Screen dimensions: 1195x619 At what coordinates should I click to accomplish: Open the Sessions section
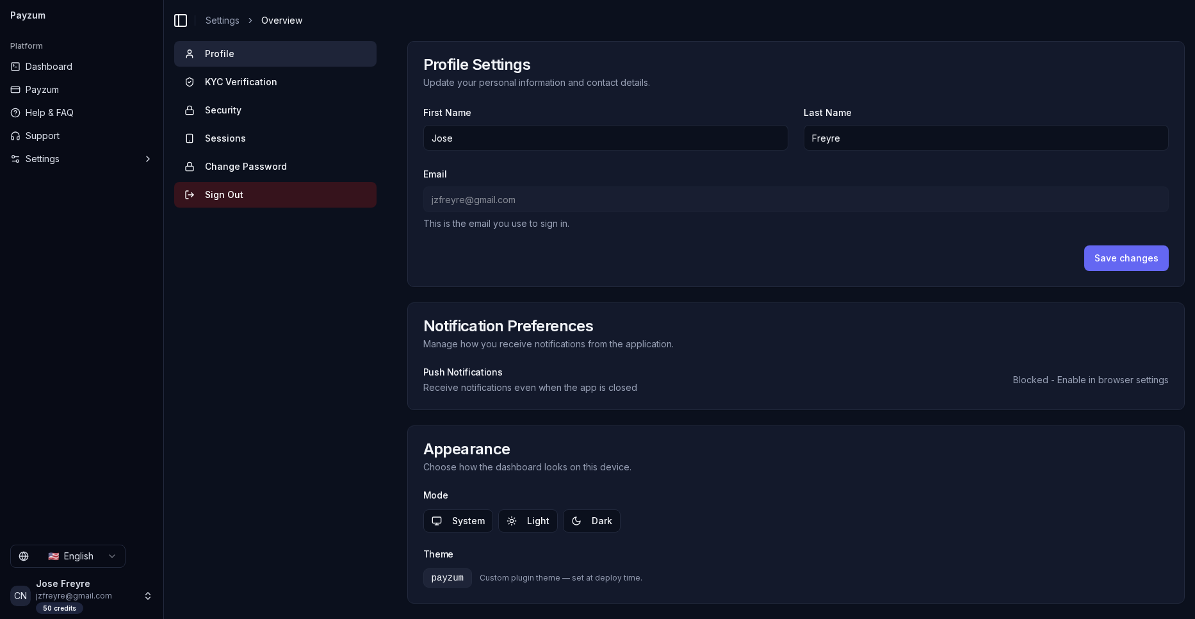click(275, 138)
